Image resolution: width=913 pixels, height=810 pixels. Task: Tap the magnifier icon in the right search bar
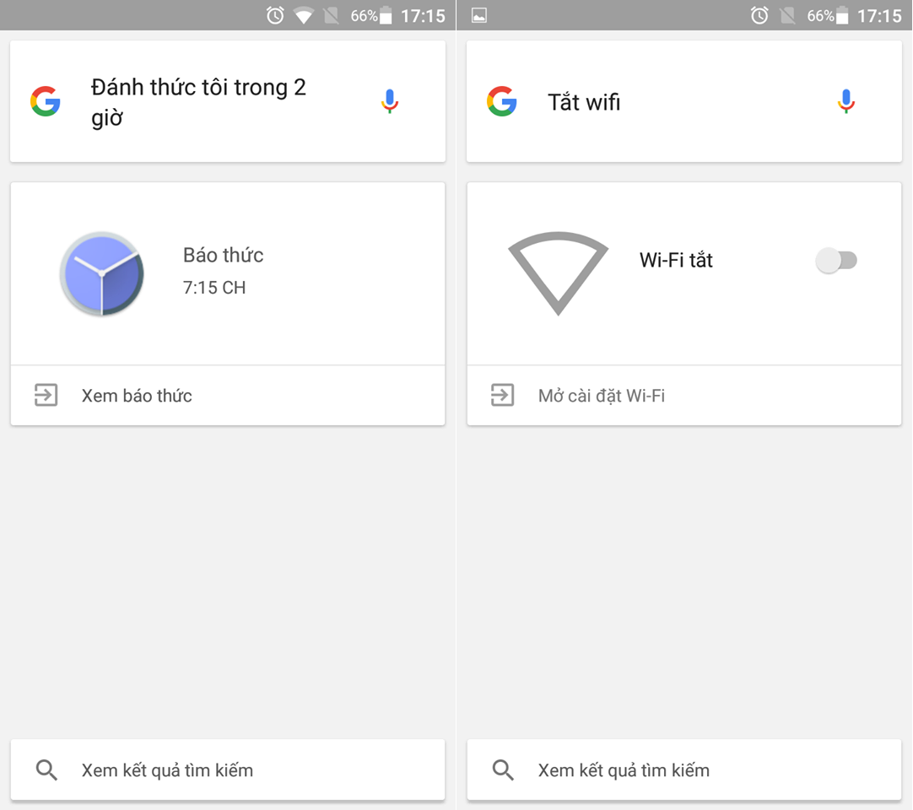pos(503,769)
